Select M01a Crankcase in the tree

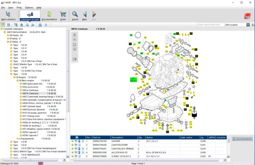point(39,90)
